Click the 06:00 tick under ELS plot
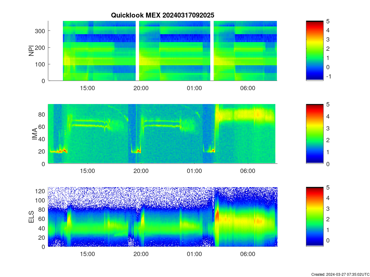370x277 pixels. 248,254
